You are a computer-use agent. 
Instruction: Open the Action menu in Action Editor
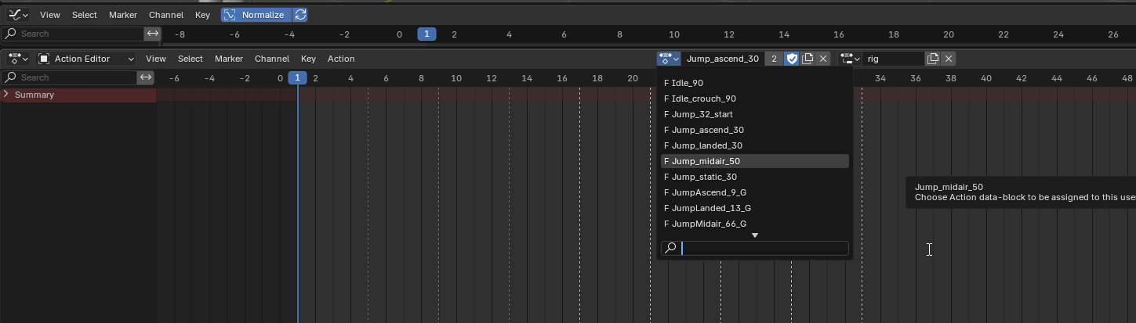tap(341, 59)
